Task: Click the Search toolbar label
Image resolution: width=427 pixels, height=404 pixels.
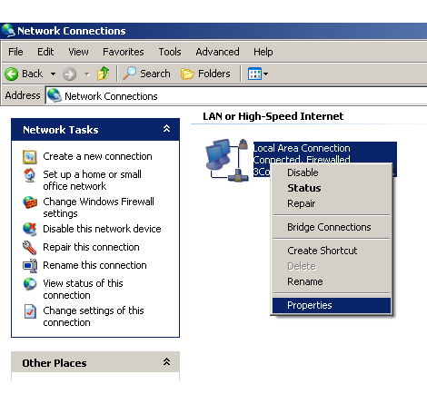Action: pos(155,74)
